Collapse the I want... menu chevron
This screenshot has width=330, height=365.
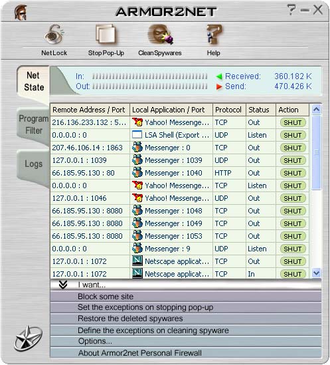tap(63, 285)
